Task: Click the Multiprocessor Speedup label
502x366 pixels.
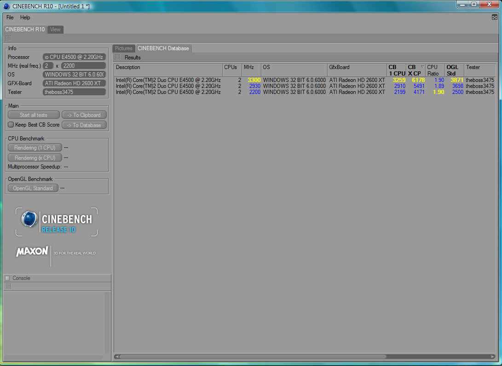Action: (x=35, y=167)
